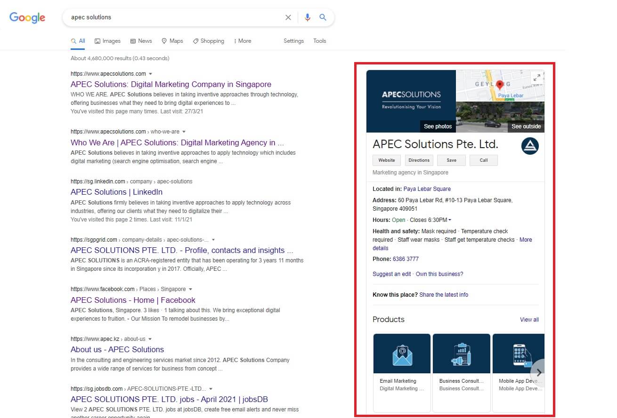Open the Google logo homepage

27,17
